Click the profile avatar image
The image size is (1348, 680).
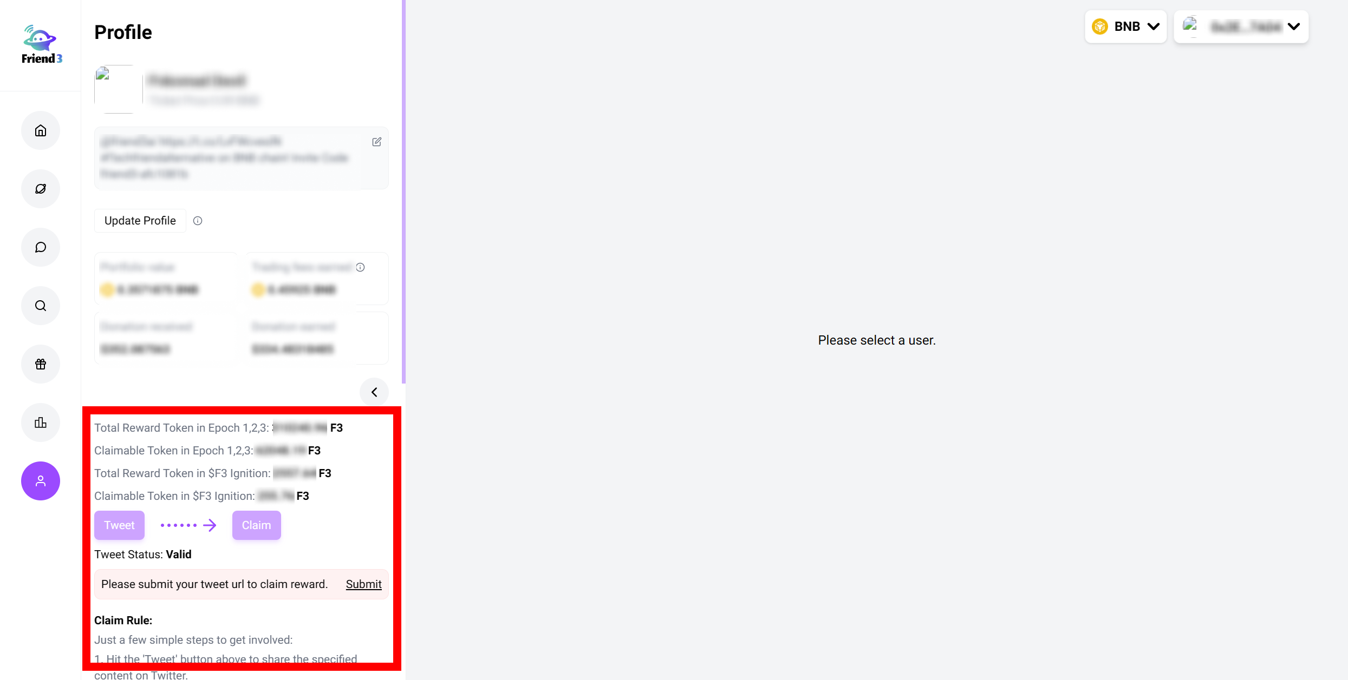click(118, 89)
